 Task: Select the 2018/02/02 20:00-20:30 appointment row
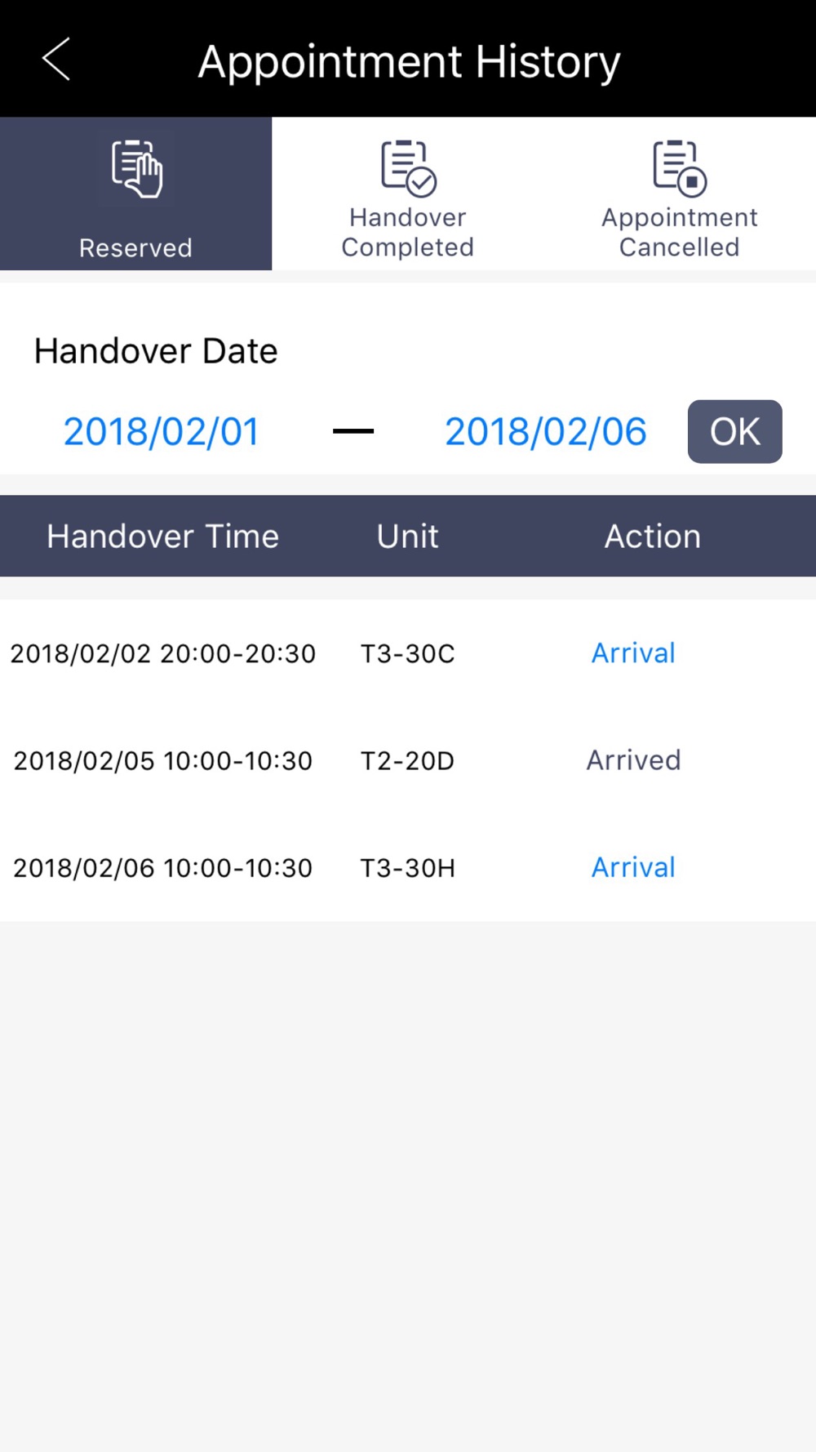[x=408, y=653]
